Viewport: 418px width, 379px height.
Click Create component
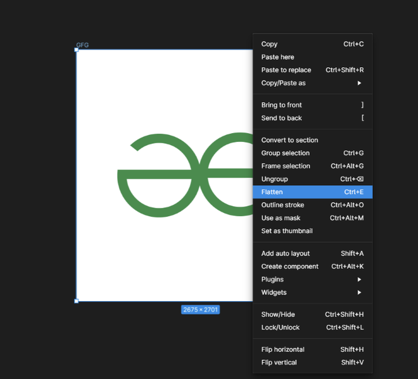(312, 266)
